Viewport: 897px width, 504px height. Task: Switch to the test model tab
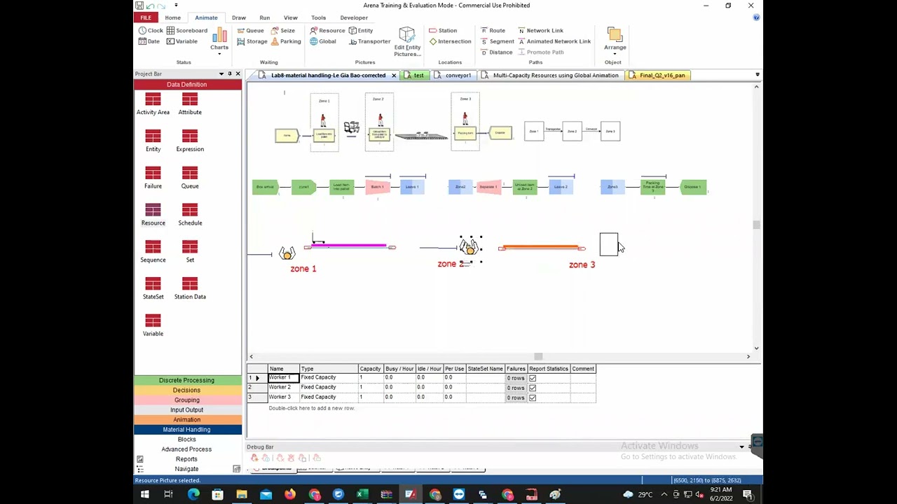[x=415, y=75]
